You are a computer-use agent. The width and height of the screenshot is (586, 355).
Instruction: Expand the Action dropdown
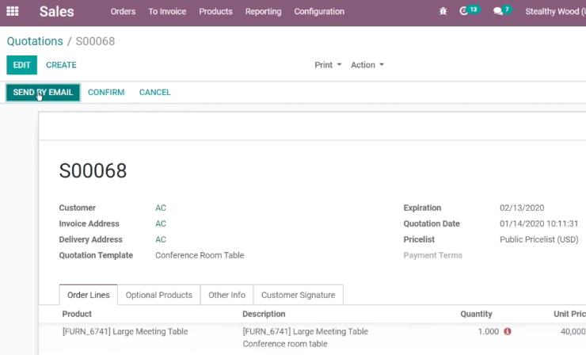[367, 65]
